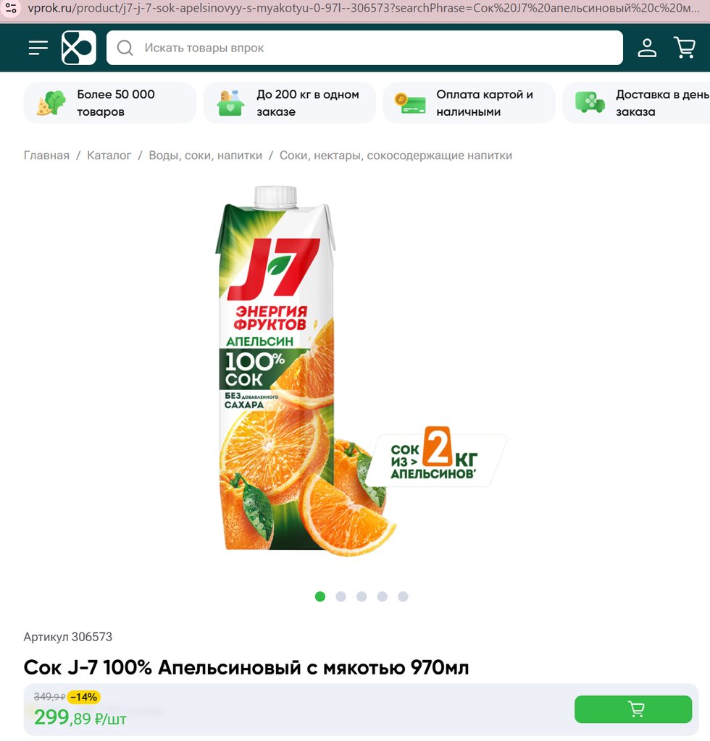Click the Vprok clover logo
710x741 pixels.
click(x=78, y=48)
